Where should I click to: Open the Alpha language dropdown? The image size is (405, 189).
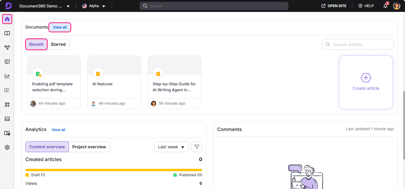click(94, 6)
